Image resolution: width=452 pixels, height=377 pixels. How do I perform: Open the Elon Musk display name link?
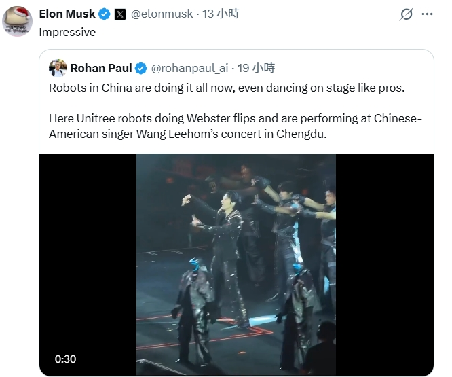coord(69,14)
